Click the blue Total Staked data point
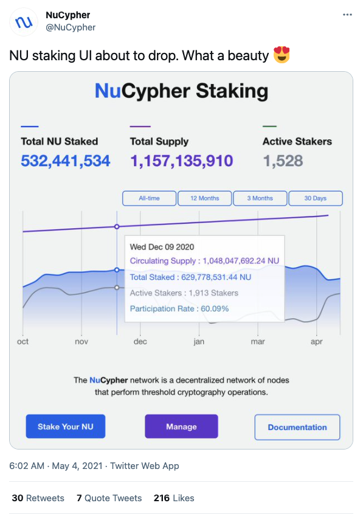Viewport: 363px width, 514px height. pos(117,270)
